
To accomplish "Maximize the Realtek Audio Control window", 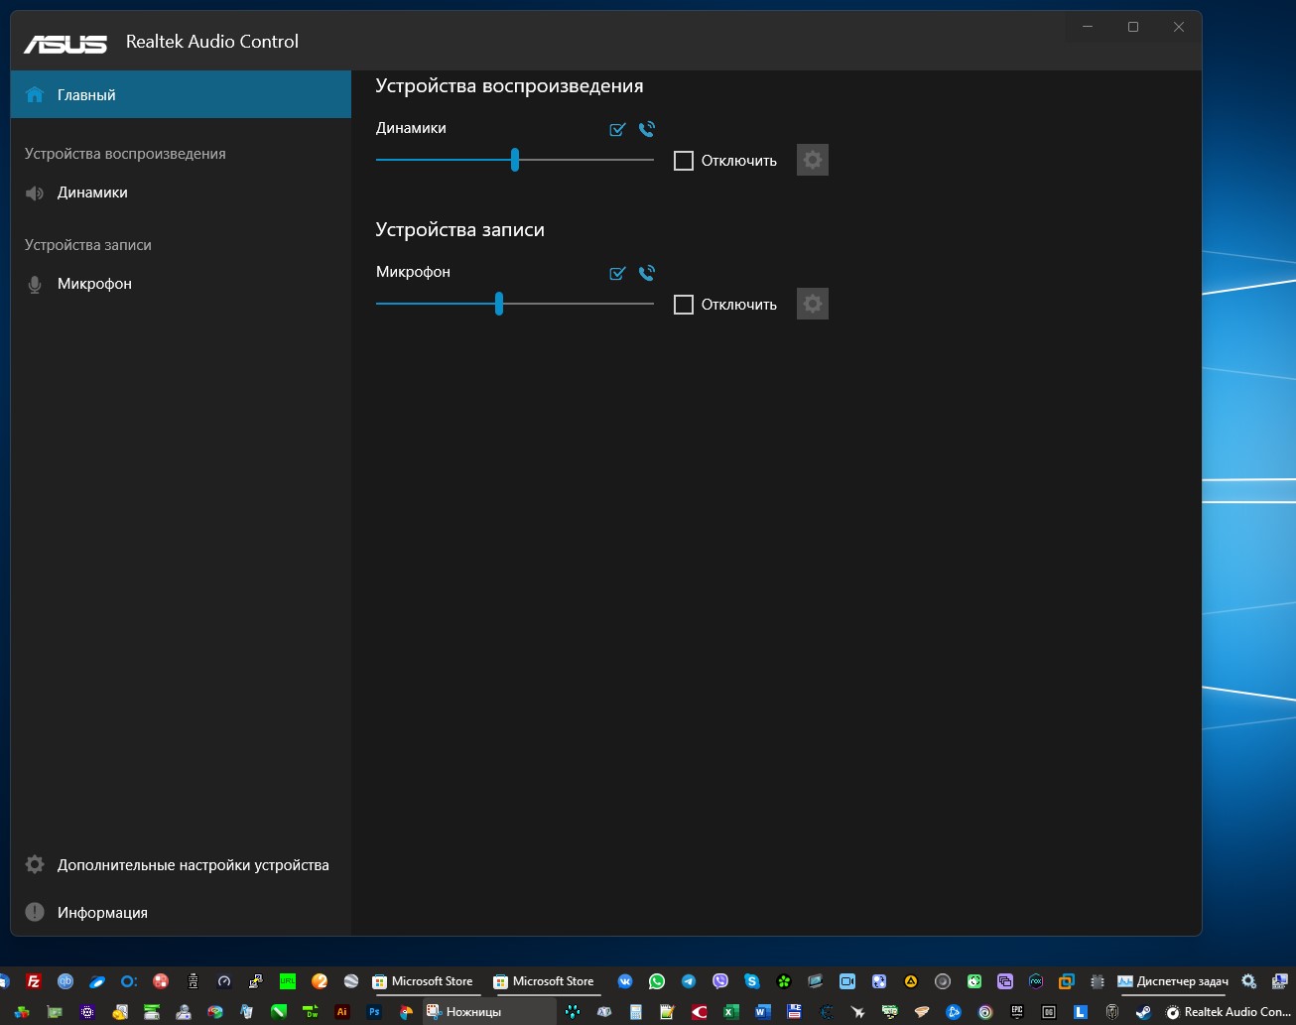I will [1133, 27].
